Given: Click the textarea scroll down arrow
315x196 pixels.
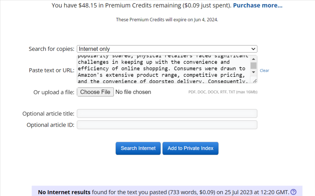Looking at the screenshot, I should (254, 72).
